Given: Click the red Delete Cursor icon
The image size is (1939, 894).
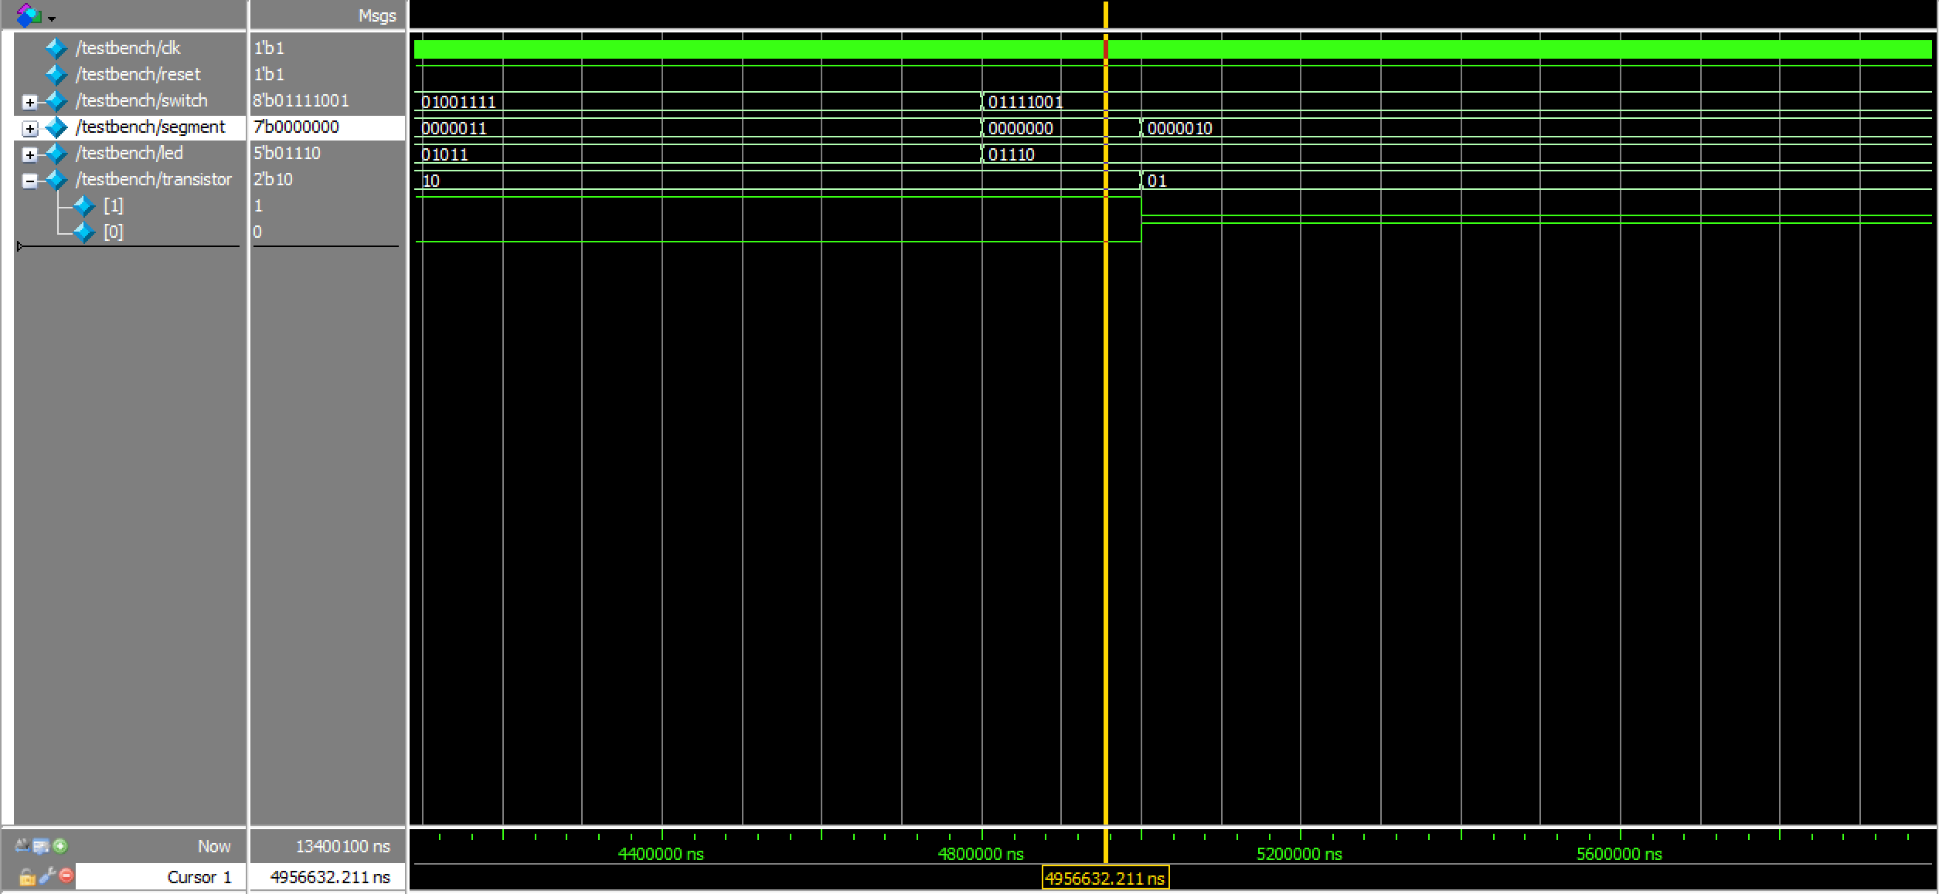Looking at the screenshot, I should [66, 876].
